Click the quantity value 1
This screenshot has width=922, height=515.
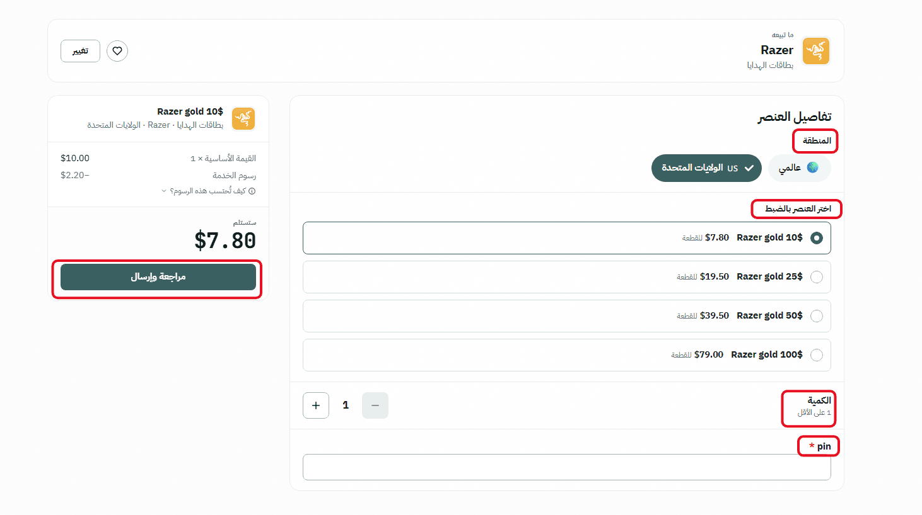(346, 405)
